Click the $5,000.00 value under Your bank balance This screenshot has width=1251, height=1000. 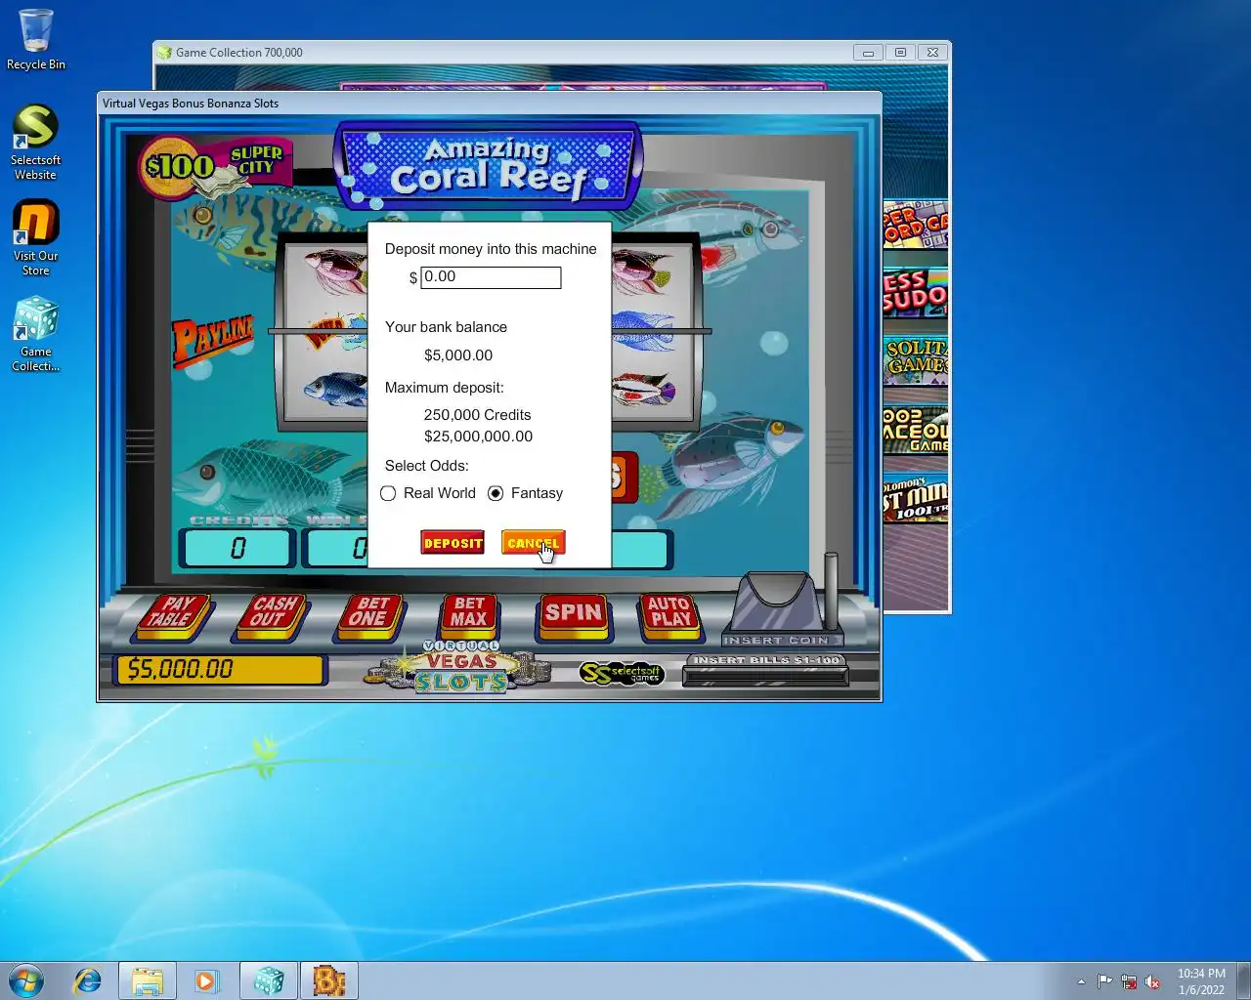(457, 355)
